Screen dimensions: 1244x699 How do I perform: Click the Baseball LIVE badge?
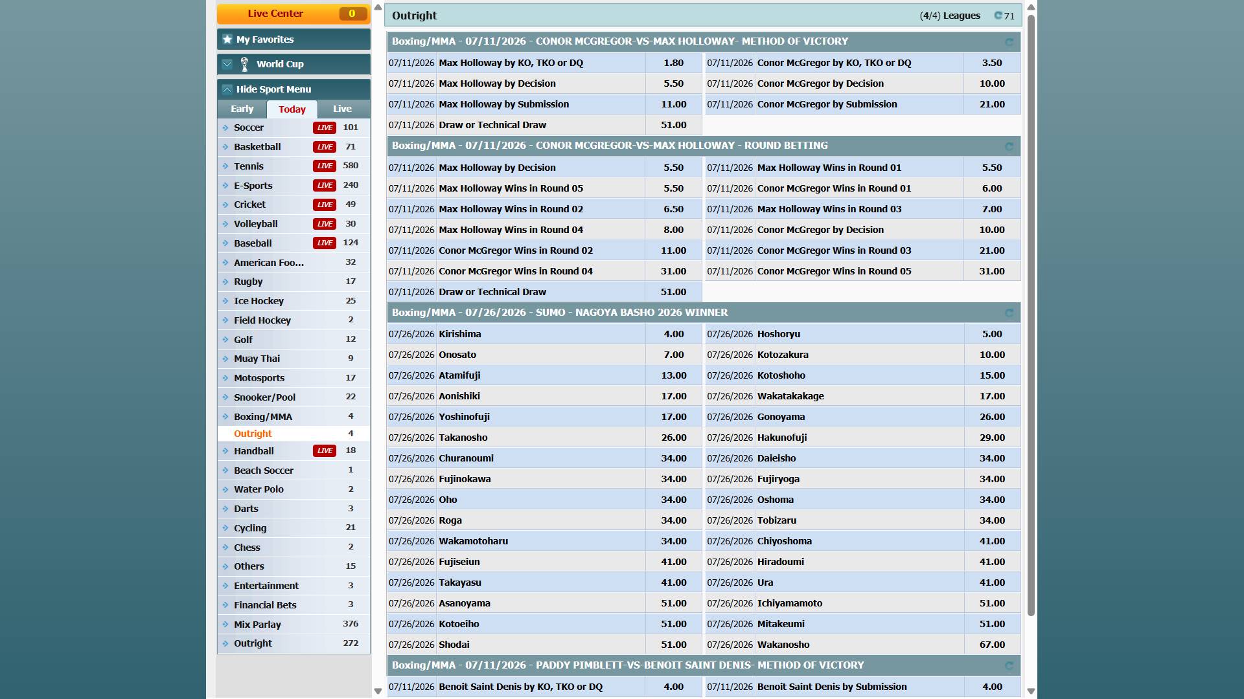tap(325, 243)
